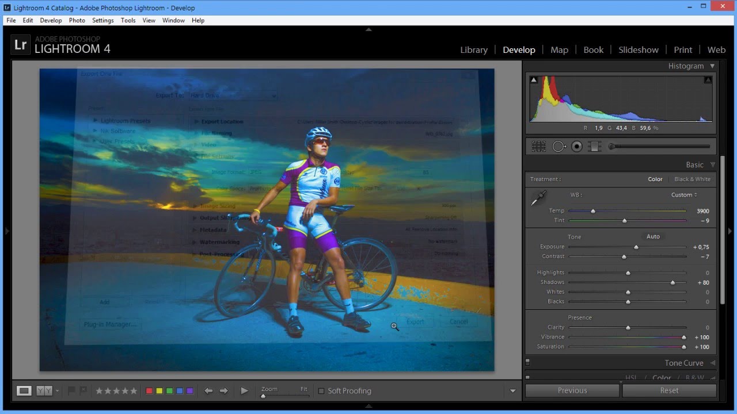Go to the next photo arrow
Screen dimensions: 737x414
224,391
